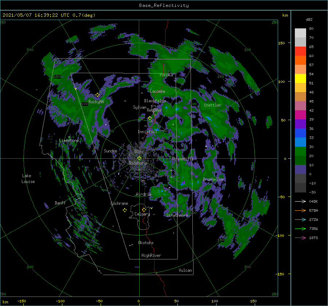328x306 pixels.
Task: Click the yellow km unit label at top right
Action: coord(285,15)
